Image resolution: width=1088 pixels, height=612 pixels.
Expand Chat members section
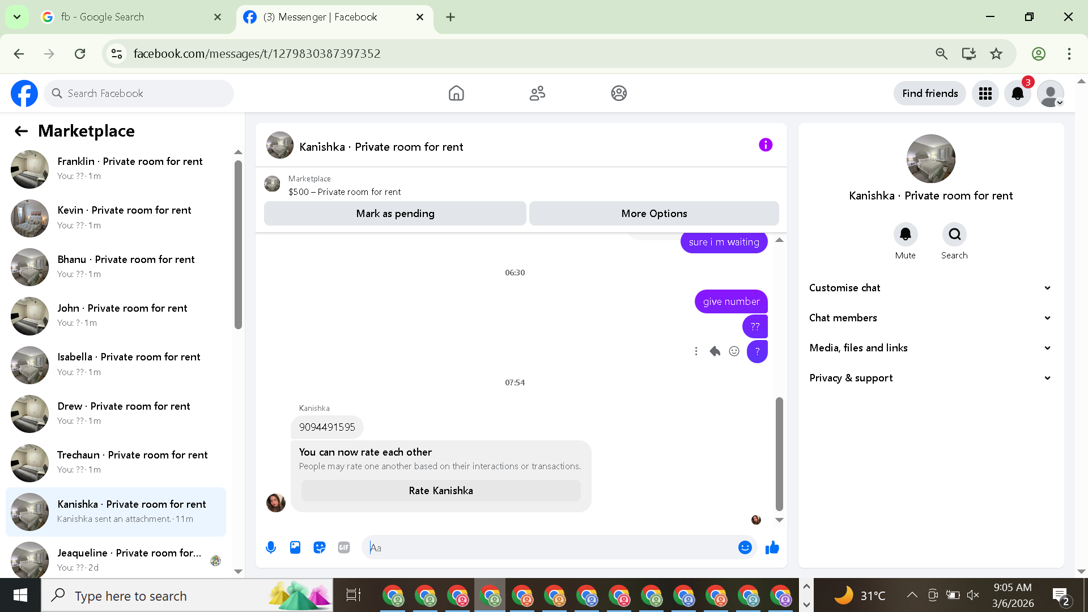click(x=930, y=318)
